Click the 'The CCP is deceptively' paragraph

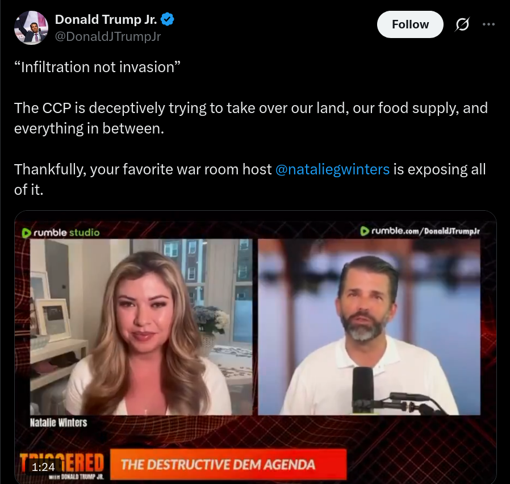point(251,118)
